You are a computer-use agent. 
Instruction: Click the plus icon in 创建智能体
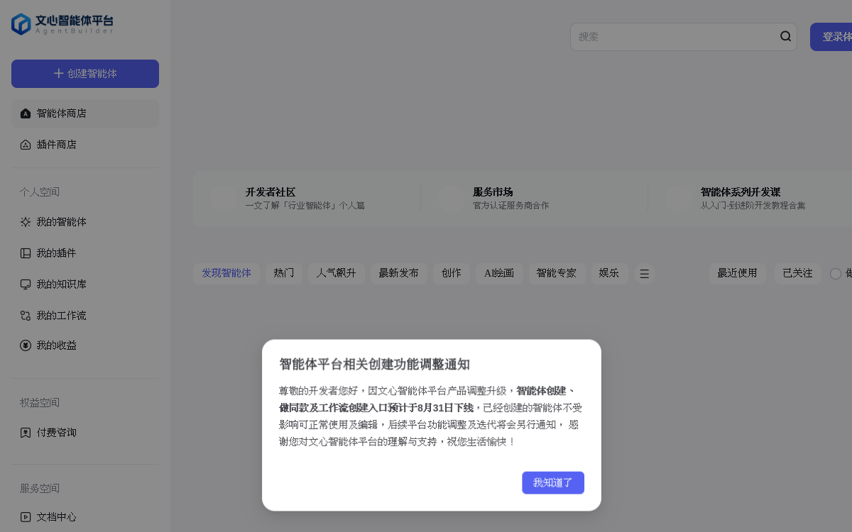[59, 74]
